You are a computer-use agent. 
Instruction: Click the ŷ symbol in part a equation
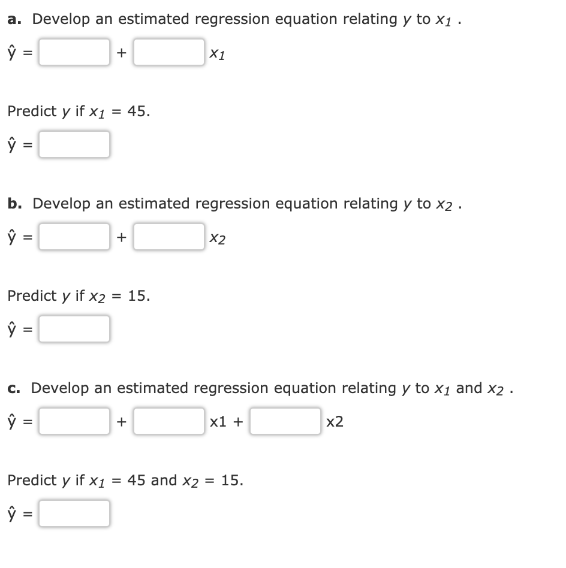click(11, 53)
